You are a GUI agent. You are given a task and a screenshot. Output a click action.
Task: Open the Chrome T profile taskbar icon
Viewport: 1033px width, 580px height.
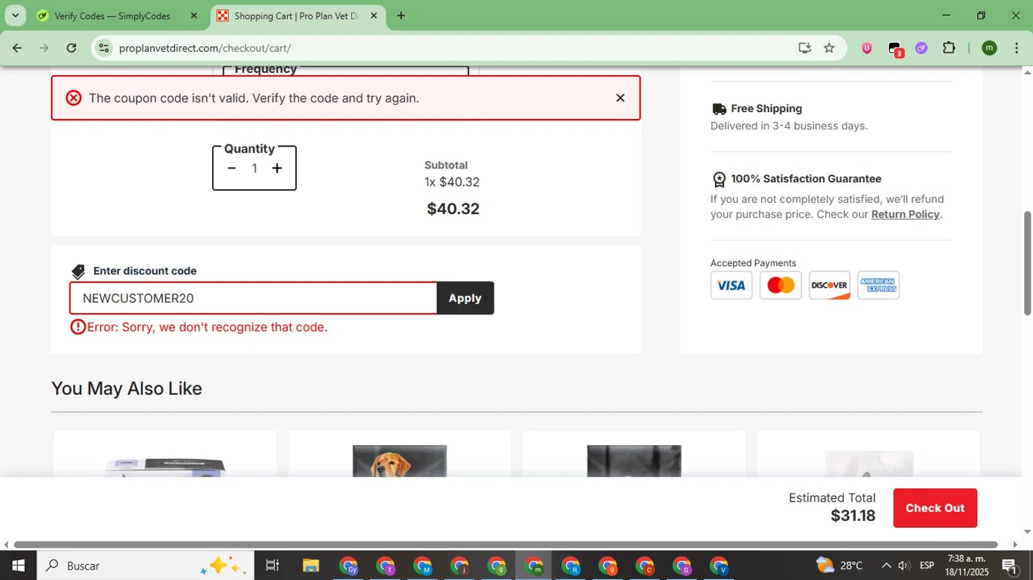[386, 566]
